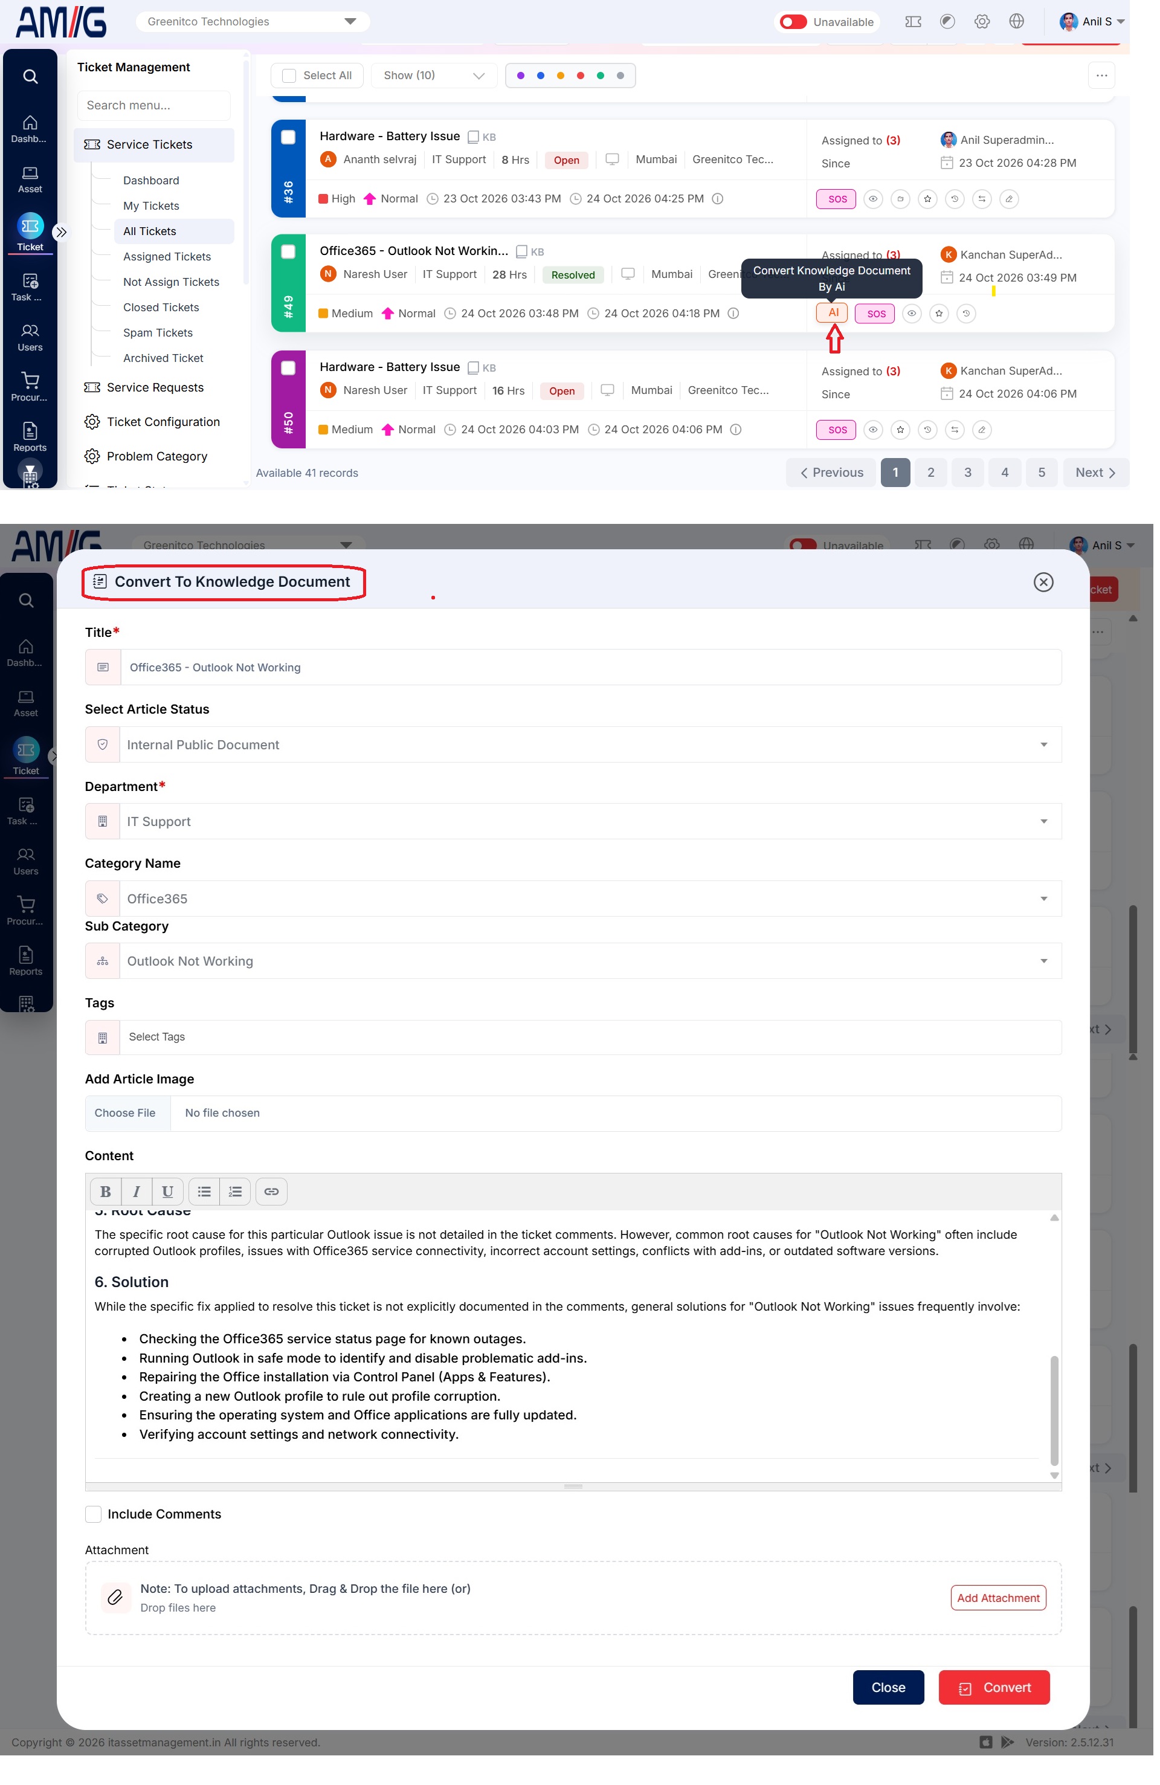Open Users in the top sidebar
1160x1785 pixels.
[x=30, y=338]
